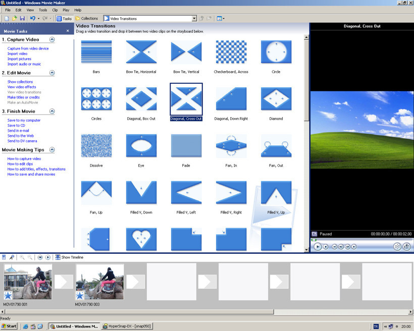This screenshot has width=414, height=331.
Task: Open the Video Transitions collection dropdown
Action: (194, 19)
